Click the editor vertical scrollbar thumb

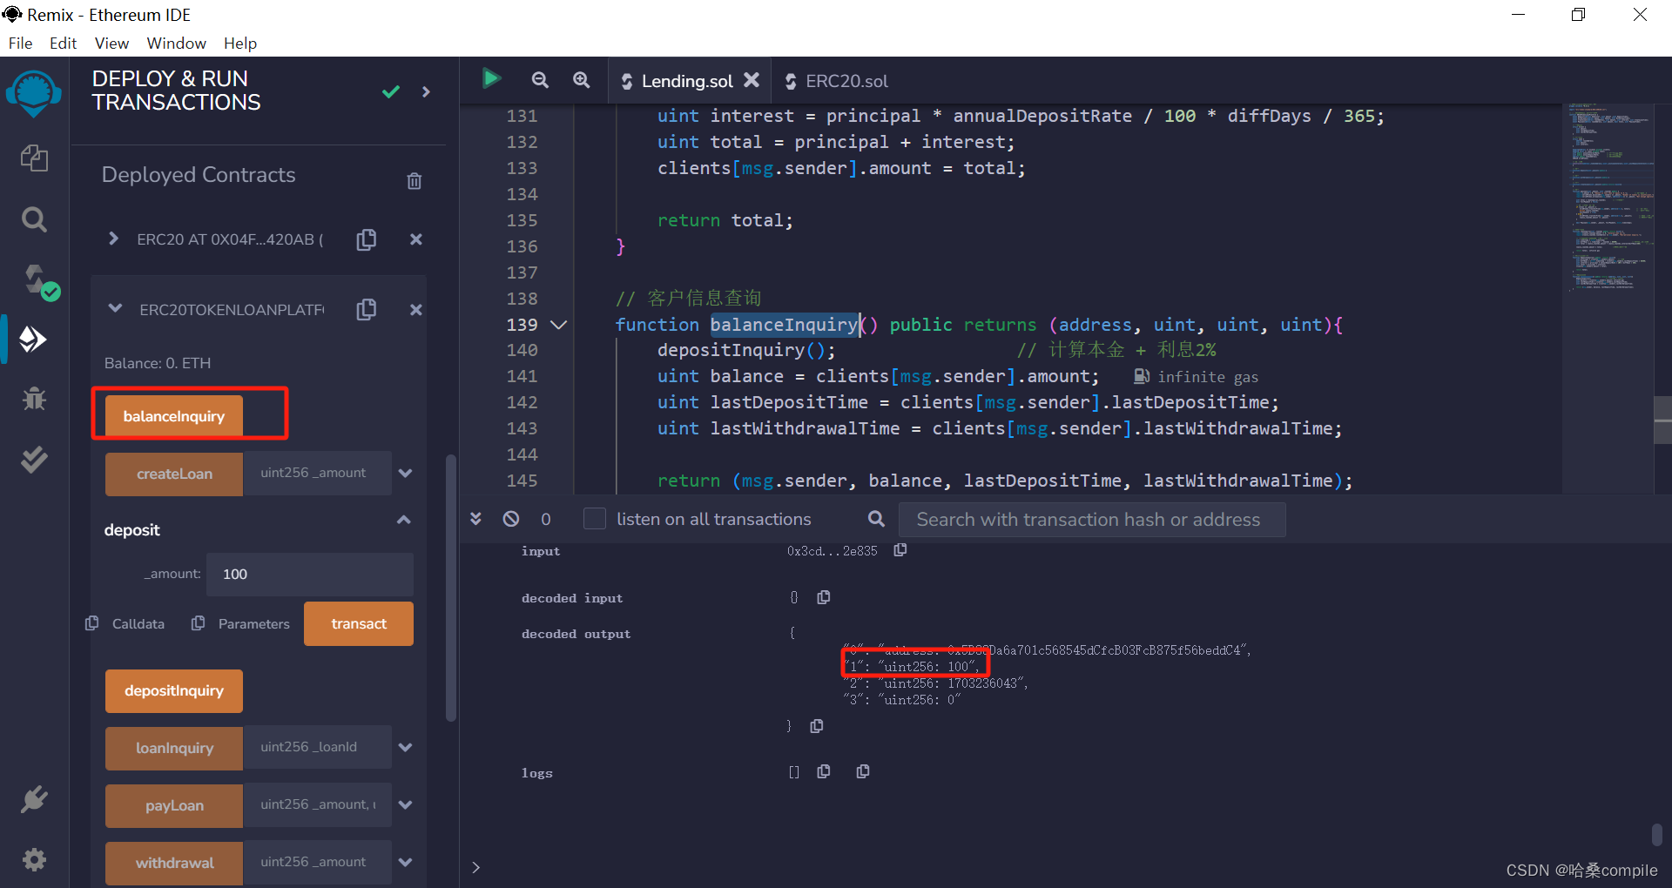1662,420
